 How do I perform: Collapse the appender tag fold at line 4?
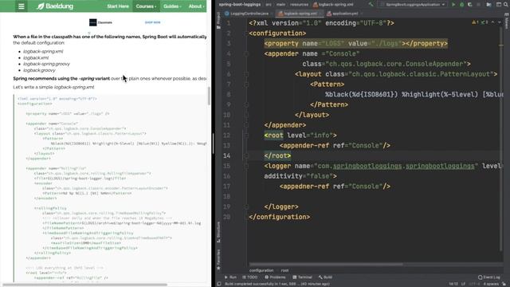[x=246, y=53]
